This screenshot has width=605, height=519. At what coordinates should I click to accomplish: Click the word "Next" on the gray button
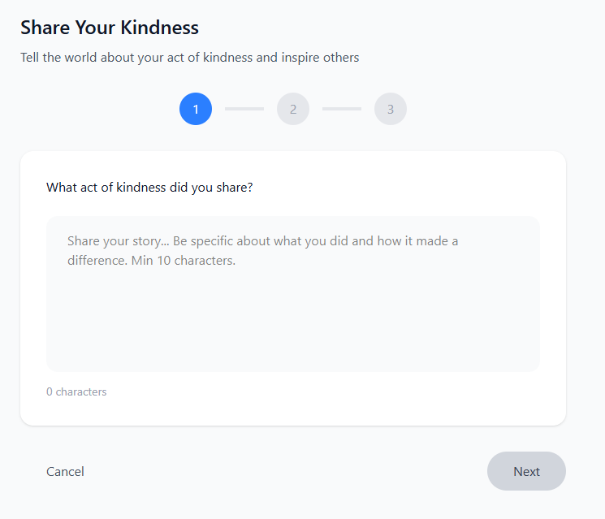(526, 471)
